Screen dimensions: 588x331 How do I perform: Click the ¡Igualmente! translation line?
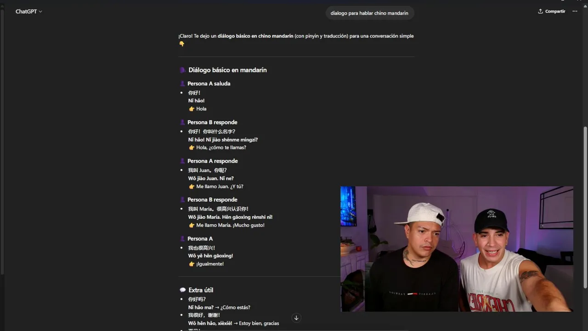tap(210, 264)
